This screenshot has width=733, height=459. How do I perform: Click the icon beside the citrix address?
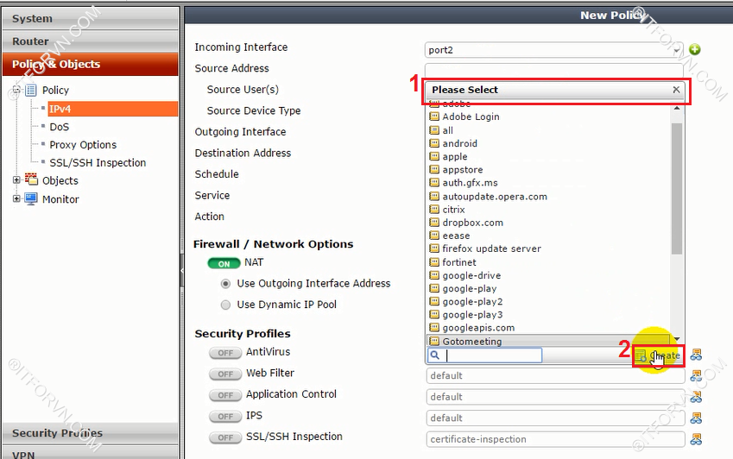pos(434,209)
